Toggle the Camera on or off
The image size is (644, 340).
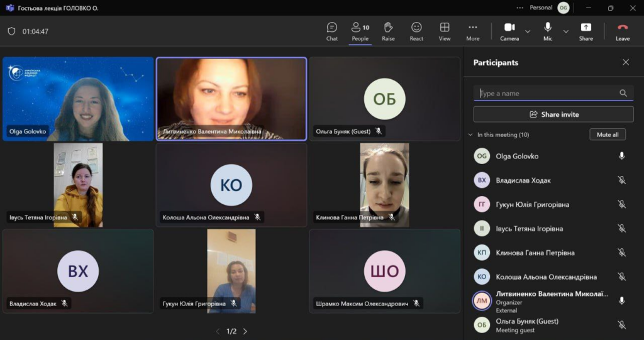coord(509,31)
